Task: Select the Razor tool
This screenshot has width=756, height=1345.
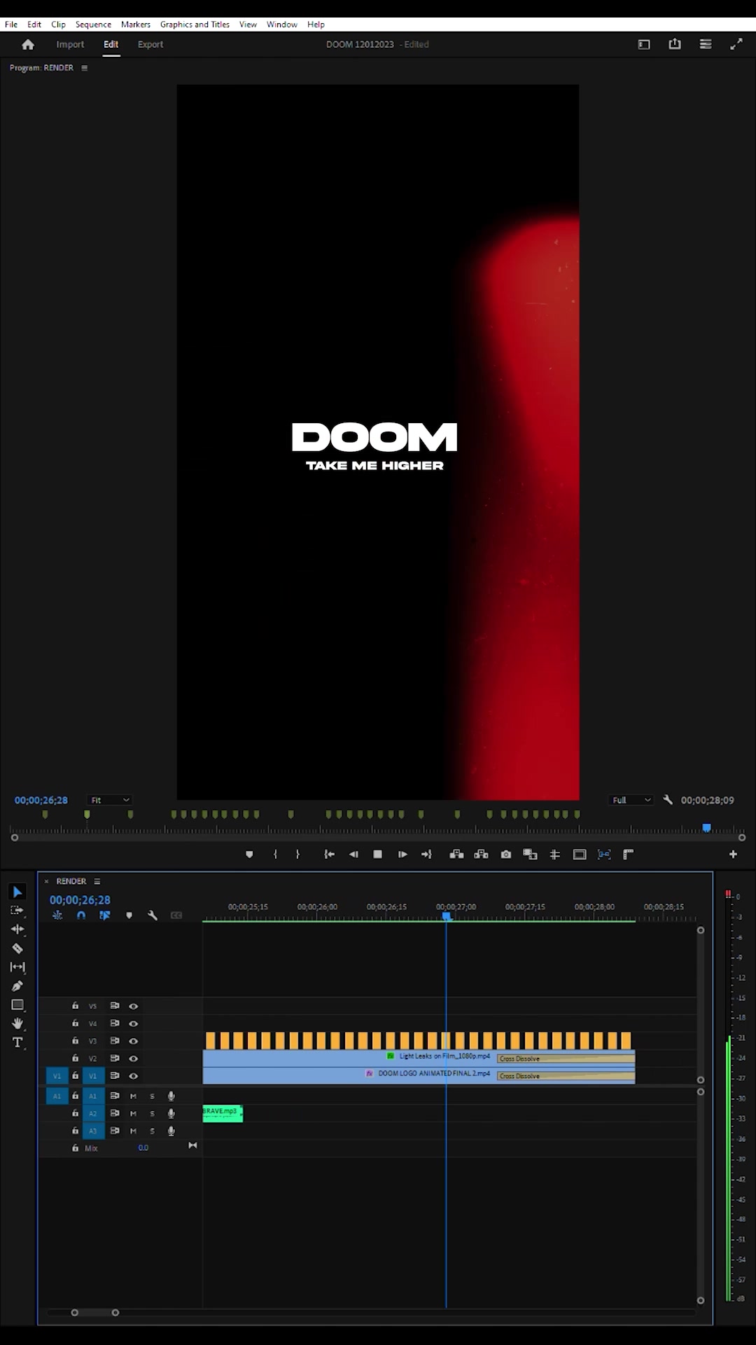Action: pyautogui.click(x=17, y=949)
